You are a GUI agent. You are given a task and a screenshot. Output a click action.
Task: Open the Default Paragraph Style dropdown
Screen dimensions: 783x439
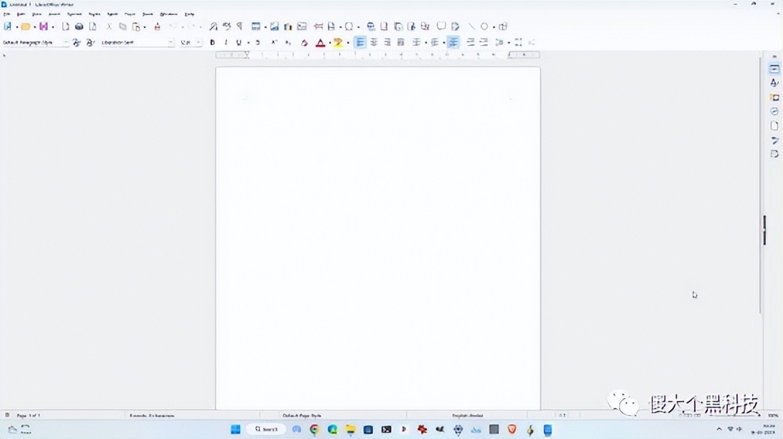(66, 42)
